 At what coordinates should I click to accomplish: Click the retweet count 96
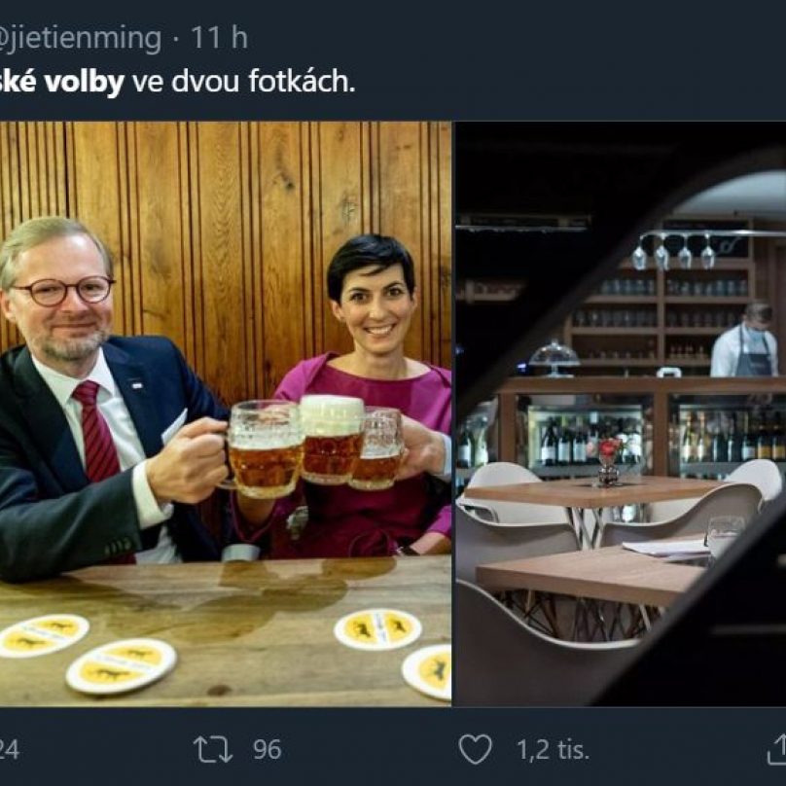268,749
